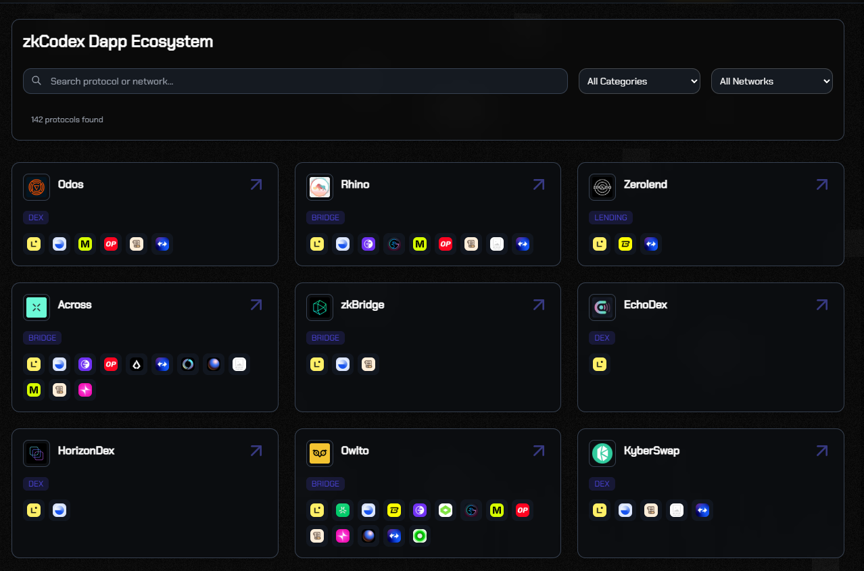
Task: Click the '142 protocols found' text
Action: coord(67,120)
